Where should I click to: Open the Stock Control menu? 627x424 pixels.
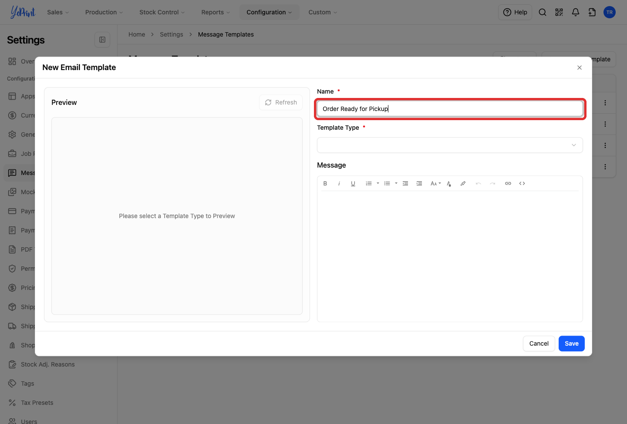[162, 12]
